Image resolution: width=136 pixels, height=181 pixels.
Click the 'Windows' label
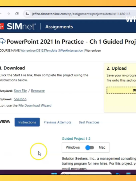pyautogui.click(x=73, y=147)
